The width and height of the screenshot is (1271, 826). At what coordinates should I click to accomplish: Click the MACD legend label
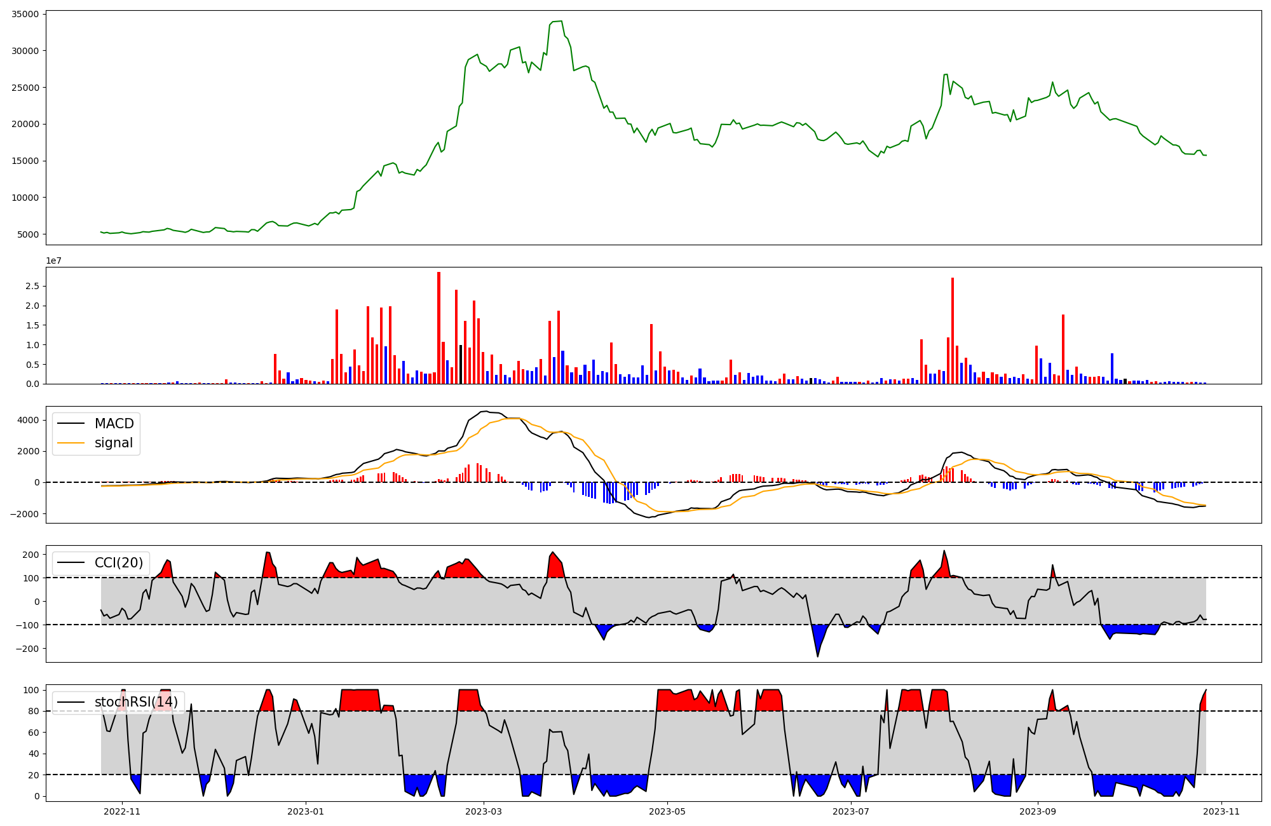(114, 424)
